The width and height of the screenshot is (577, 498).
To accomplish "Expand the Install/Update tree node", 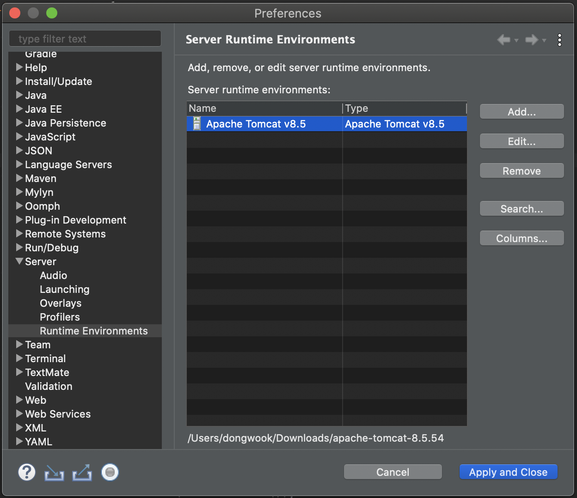I will [19, 81].
